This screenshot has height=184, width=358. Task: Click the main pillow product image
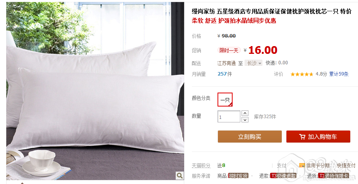click(x=95, y=91)
